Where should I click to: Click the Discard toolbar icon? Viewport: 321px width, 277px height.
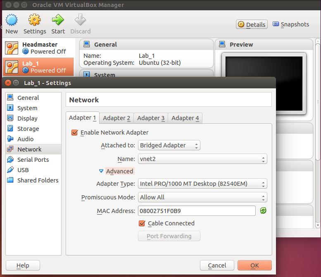pos(80,20)
